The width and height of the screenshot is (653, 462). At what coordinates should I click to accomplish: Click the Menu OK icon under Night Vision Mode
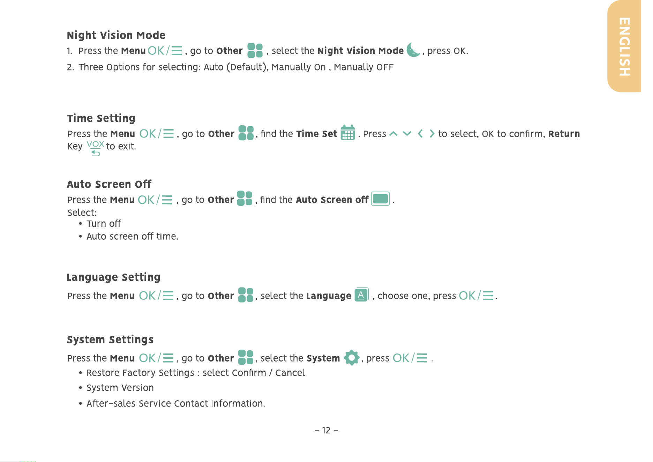[x=165, y=51]
